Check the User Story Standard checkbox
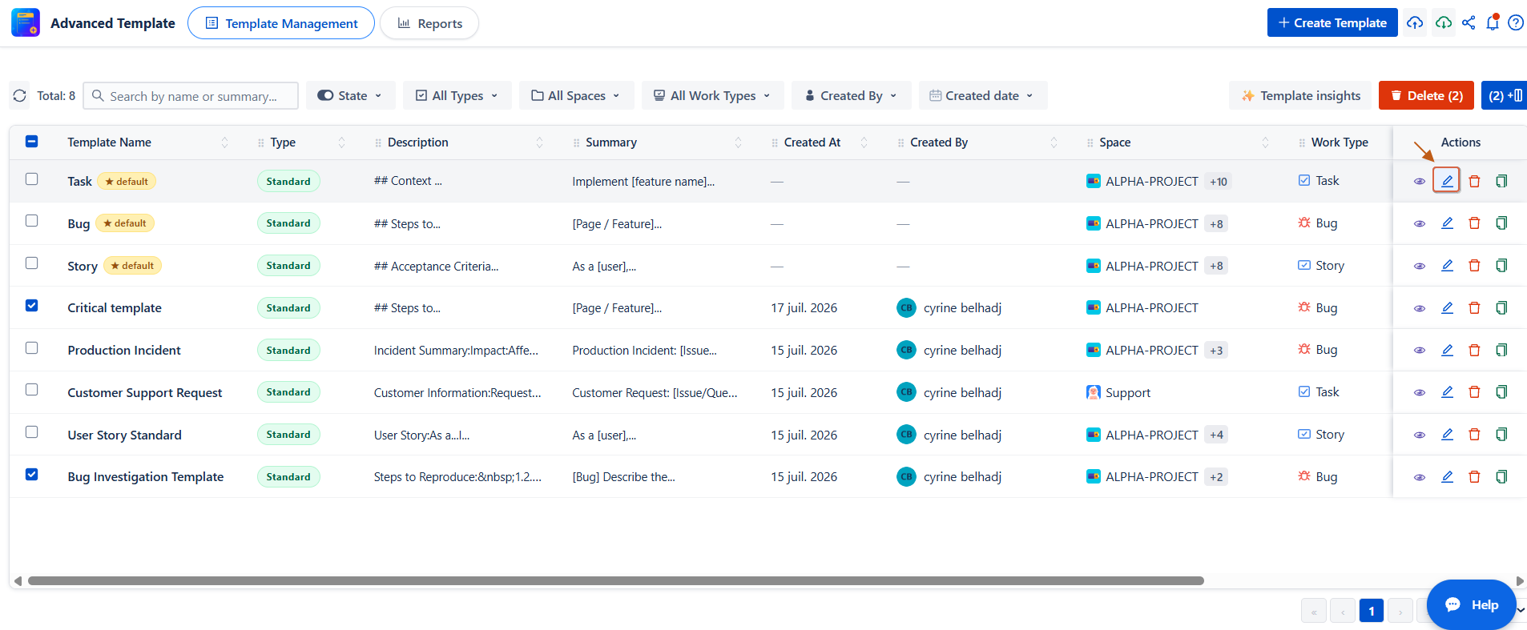1527x630 pixels. pos(31,432)
